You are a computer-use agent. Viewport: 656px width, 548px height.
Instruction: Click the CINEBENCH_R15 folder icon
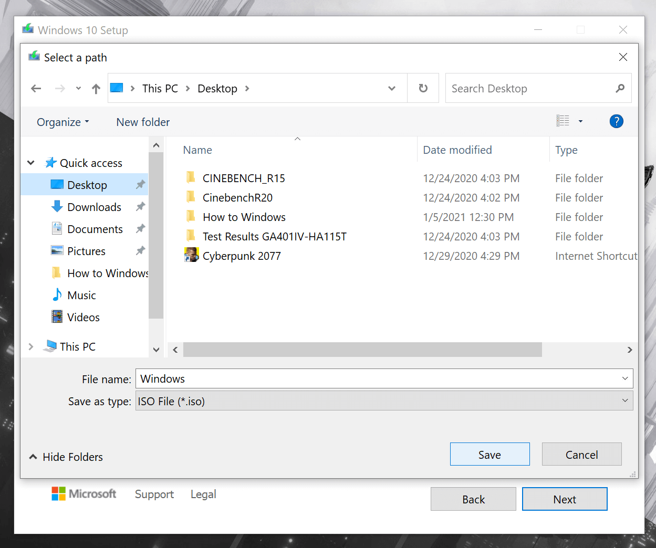coord(191,178)
